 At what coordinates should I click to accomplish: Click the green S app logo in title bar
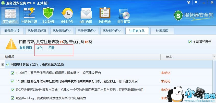coord(3,3)
